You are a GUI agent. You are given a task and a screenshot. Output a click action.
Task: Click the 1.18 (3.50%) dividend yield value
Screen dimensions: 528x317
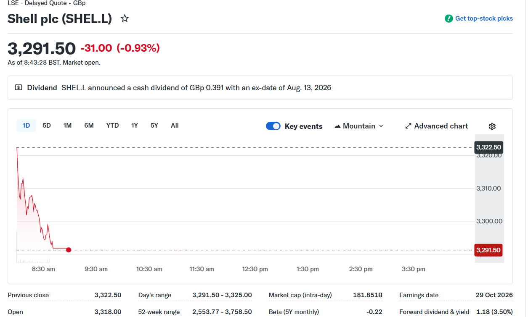click(495, 312)
